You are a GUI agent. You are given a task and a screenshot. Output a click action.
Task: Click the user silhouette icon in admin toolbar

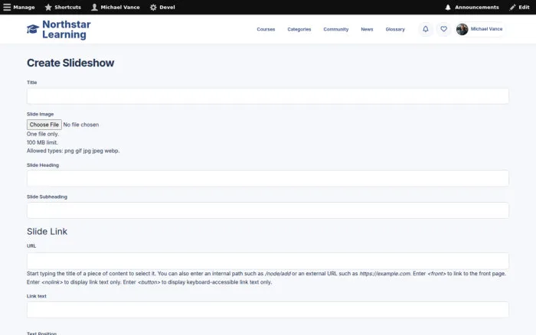[94, 7]
